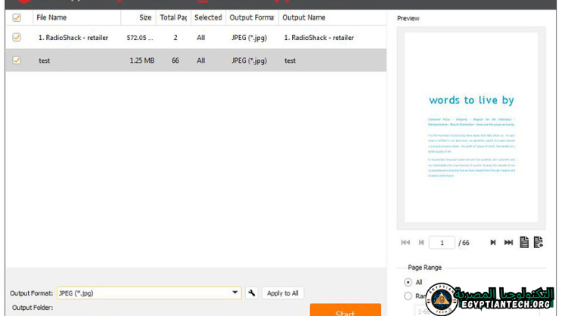Click the document icon with arrow
The height and width of the screenshot is (316, 562).
pos(539,242)
